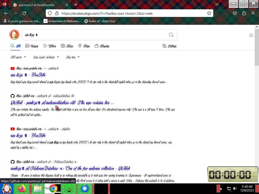Click the GitHub favicon of malwaredatabase-old result
The width and height of the screenshot is (259, 194).
point(13,96)
